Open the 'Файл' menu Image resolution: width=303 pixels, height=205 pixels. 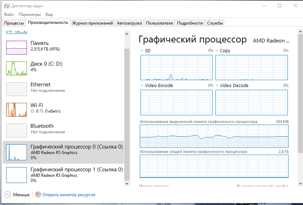tap(9, 14)
